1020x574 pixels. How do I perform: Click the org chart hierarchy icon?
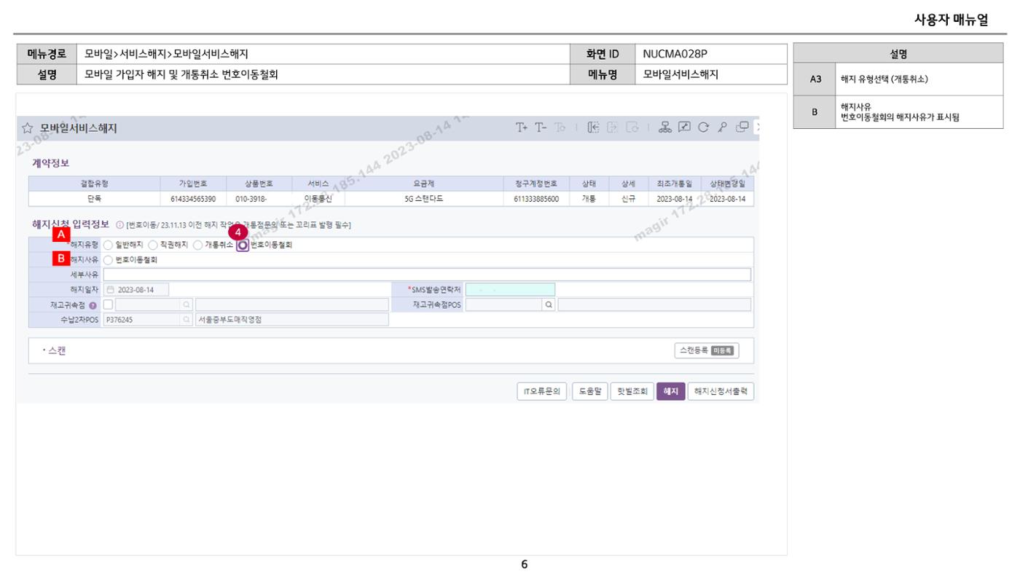click(664, 127)
